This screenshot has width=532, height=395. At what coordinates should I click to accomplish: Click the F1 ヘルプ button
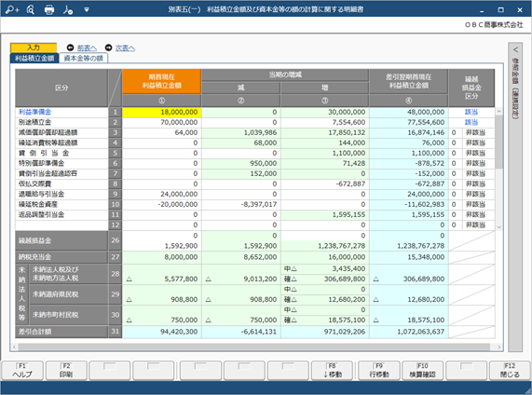tap(22, 370)
